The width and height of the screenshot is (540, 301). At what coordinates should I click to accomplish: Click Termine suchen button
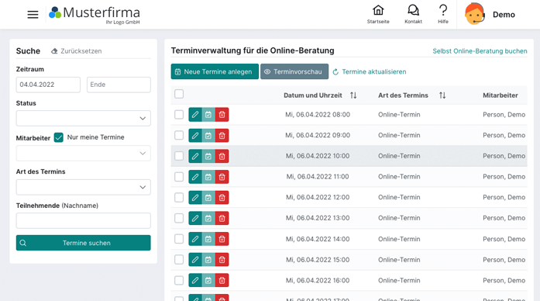84,243
